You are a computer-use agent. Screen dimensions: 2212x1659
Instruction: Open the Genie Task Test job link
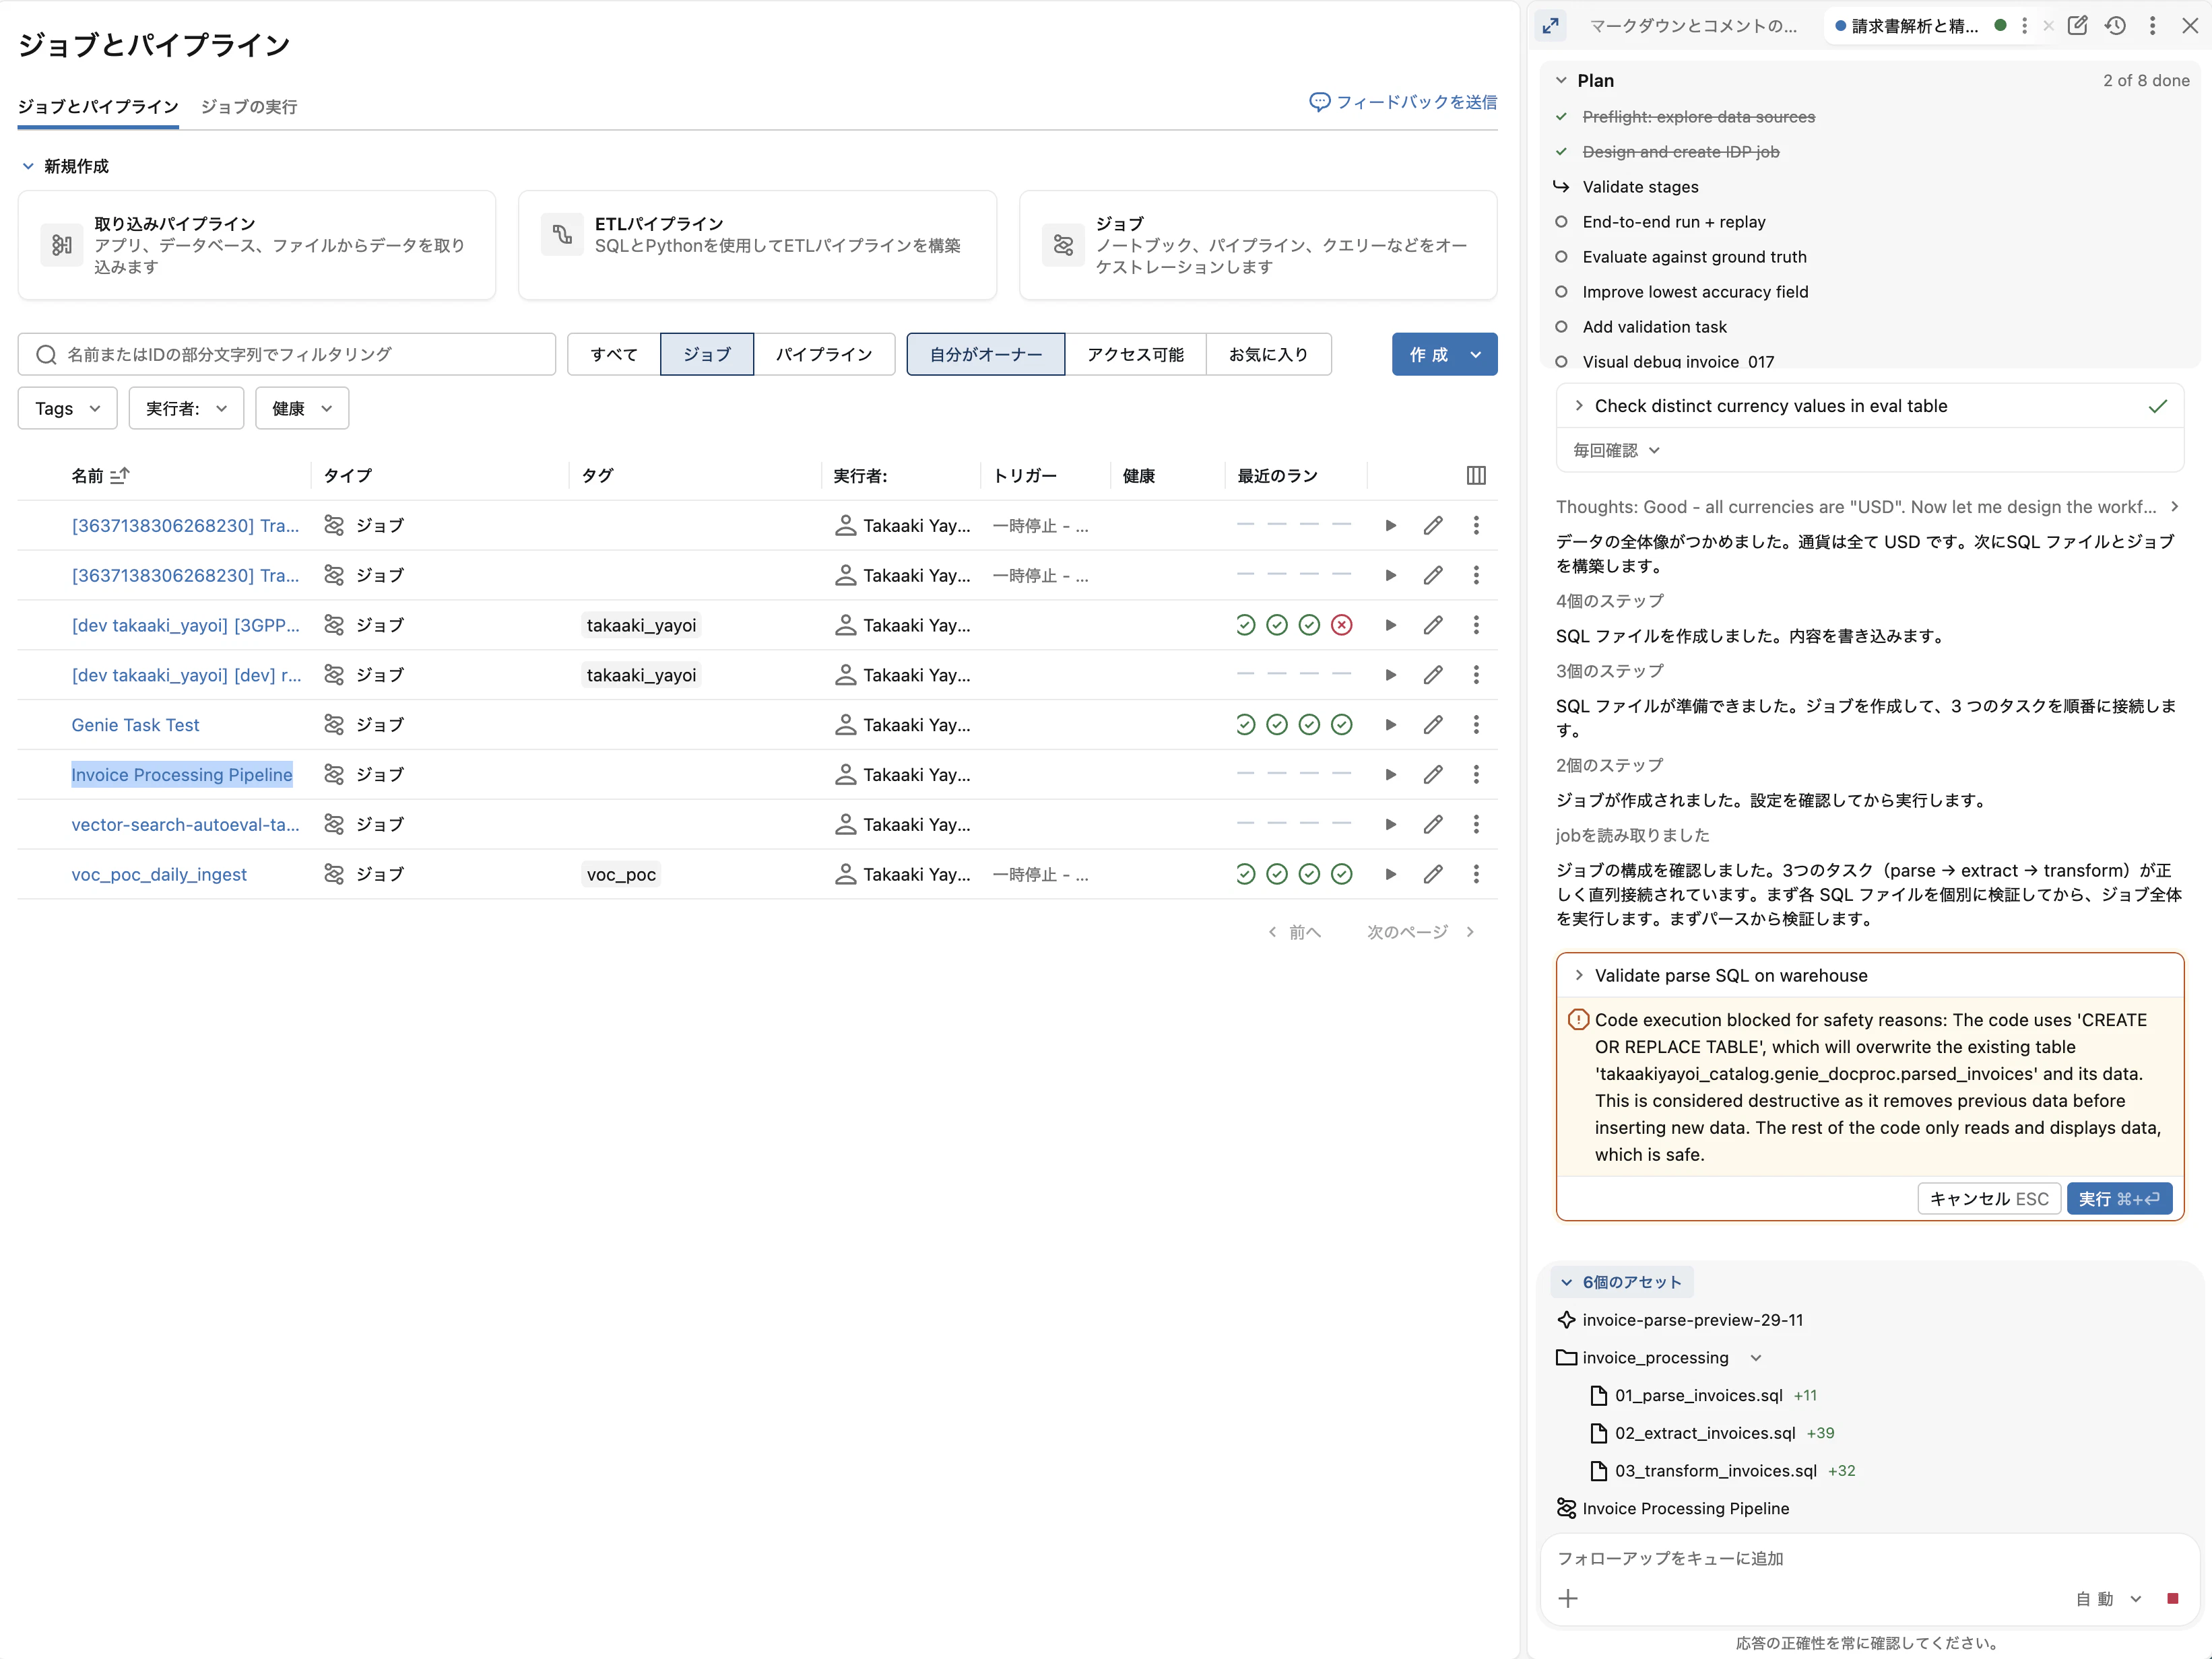tap(135, 724)
